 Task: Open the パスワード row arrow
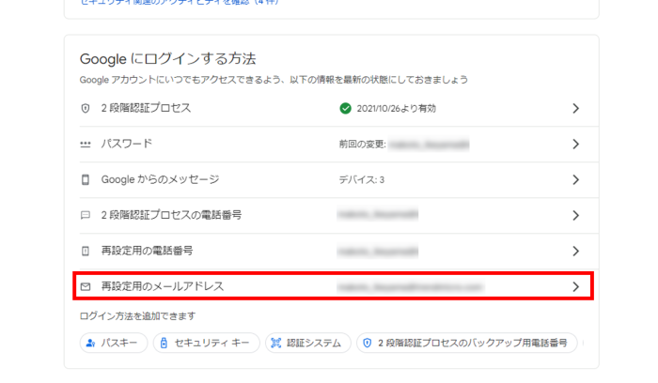(x=575, y=144)
